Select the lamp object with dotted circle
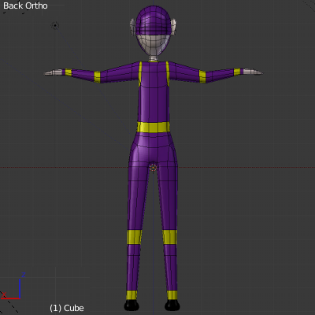Image resolution: width=315 pixels, height=315 pixels. (x=55, y=25)
